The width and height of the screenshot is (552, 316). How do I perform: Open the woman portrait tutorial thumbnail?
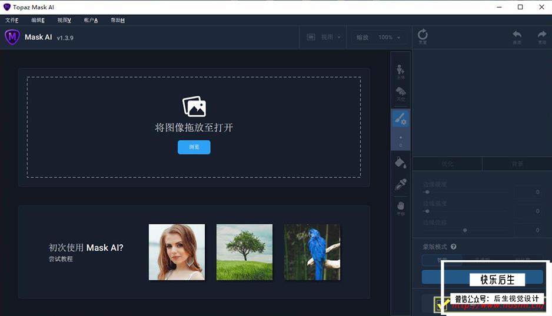(x=177, y=252)
